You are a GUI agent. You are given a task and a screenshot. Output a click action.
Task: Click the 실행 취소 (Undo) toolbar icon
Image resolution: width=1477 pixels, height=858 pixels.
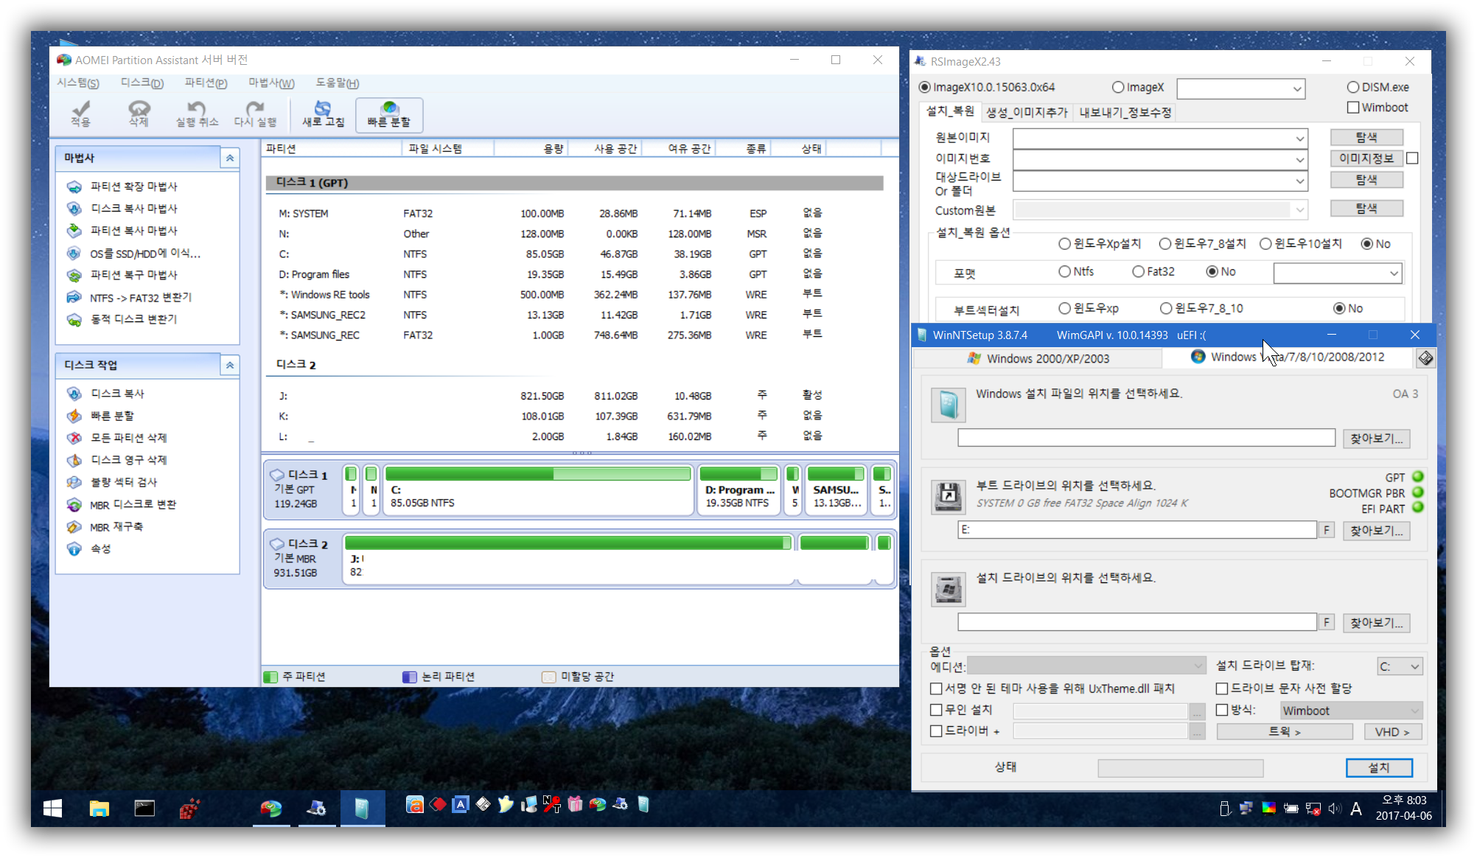coord(197,114)
